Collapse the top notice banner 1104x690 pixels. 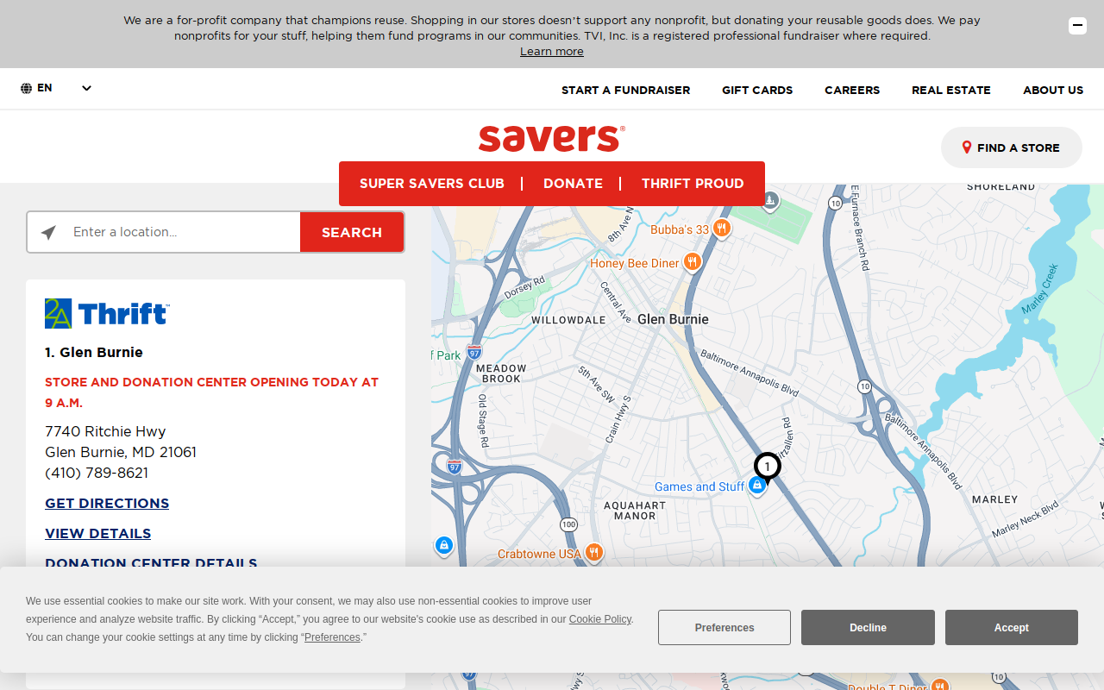click(1077, 26)
